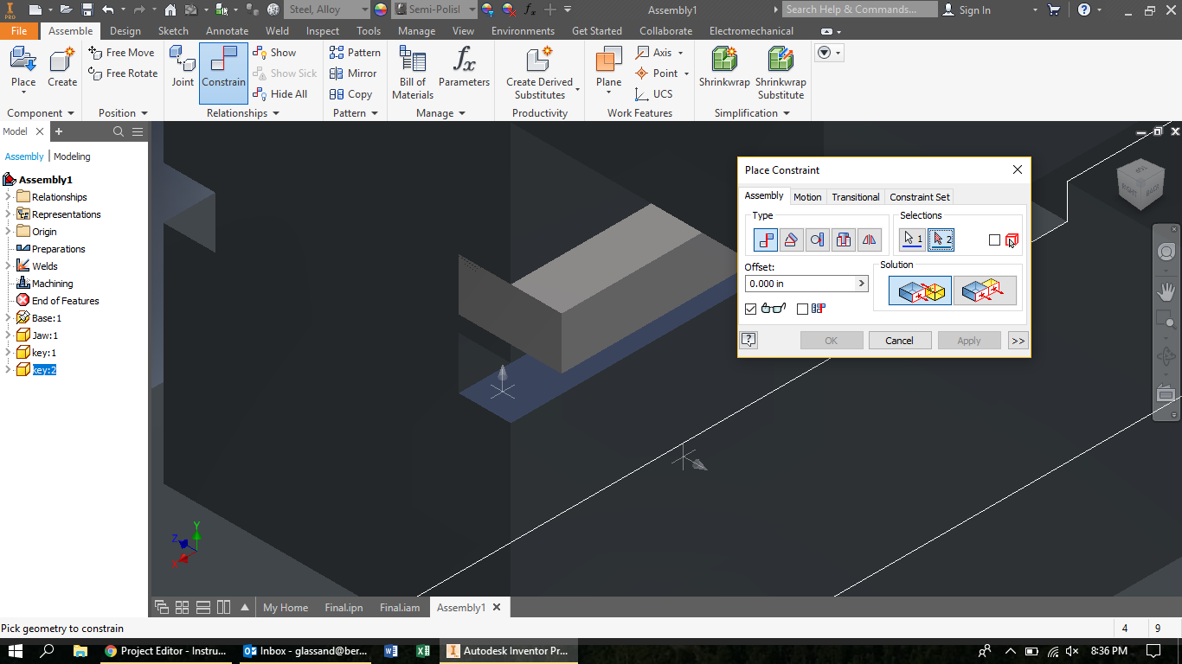
Task: Open Excel from the Windows taskbar
Action: (x=423, y=651)
